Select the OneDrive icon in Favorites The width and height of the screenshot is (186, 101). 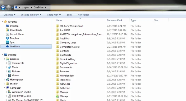[x=7, y=47]
